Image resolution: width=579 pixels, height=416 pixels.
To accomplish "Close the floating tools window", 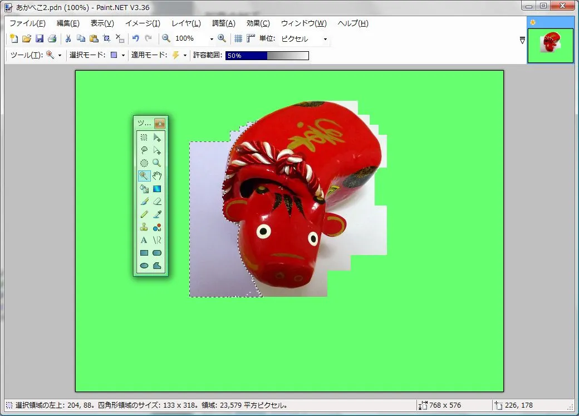I will point(160,124).
